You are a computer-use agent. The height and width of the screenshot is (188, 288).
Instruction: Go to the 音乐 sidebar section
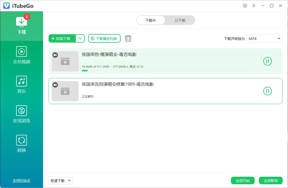(x=22, y=85)
